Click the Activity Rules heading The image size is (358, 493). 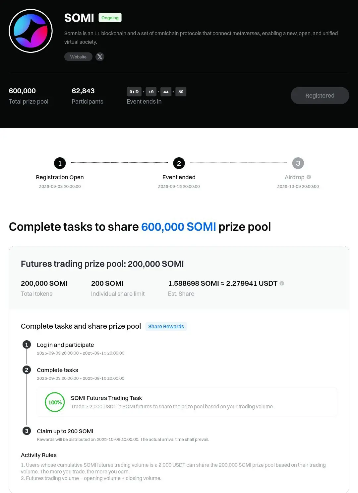[x=39, y=455]
